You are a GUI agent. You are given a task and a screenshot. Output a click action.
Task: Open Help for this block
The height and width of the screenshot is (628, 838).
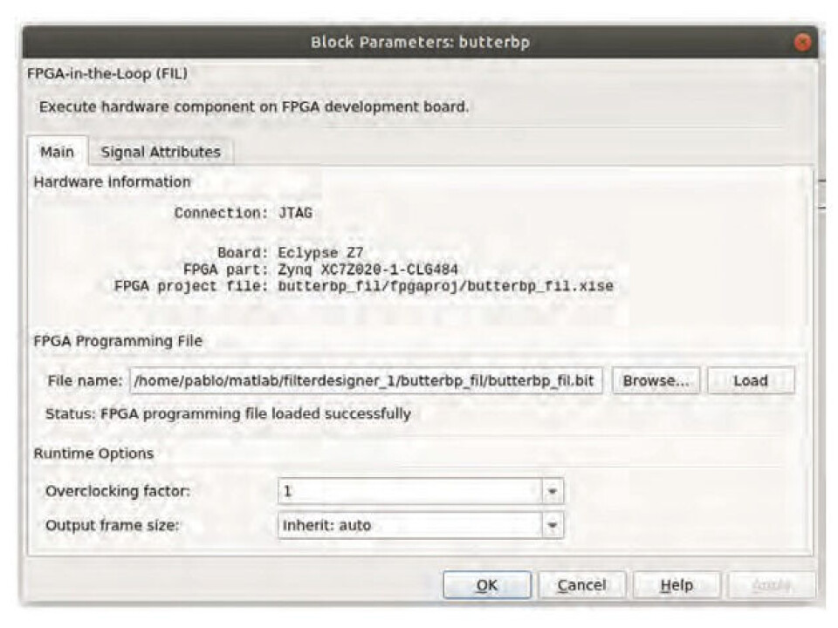tap(677, 585)
